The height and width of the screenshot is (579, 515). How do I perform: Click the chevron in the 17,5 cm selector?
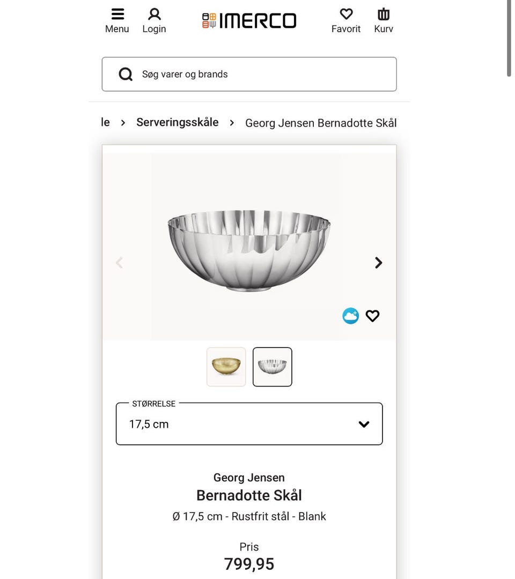(x=364, y=424)
